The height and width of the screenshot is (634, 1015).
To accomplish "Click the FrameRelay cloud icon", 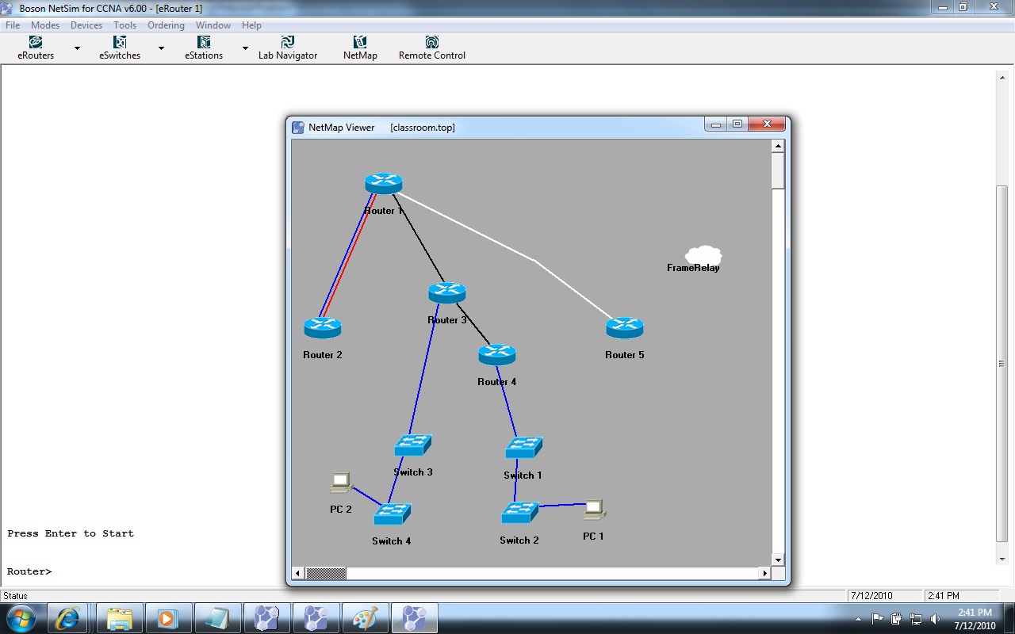I will (703, 254).
